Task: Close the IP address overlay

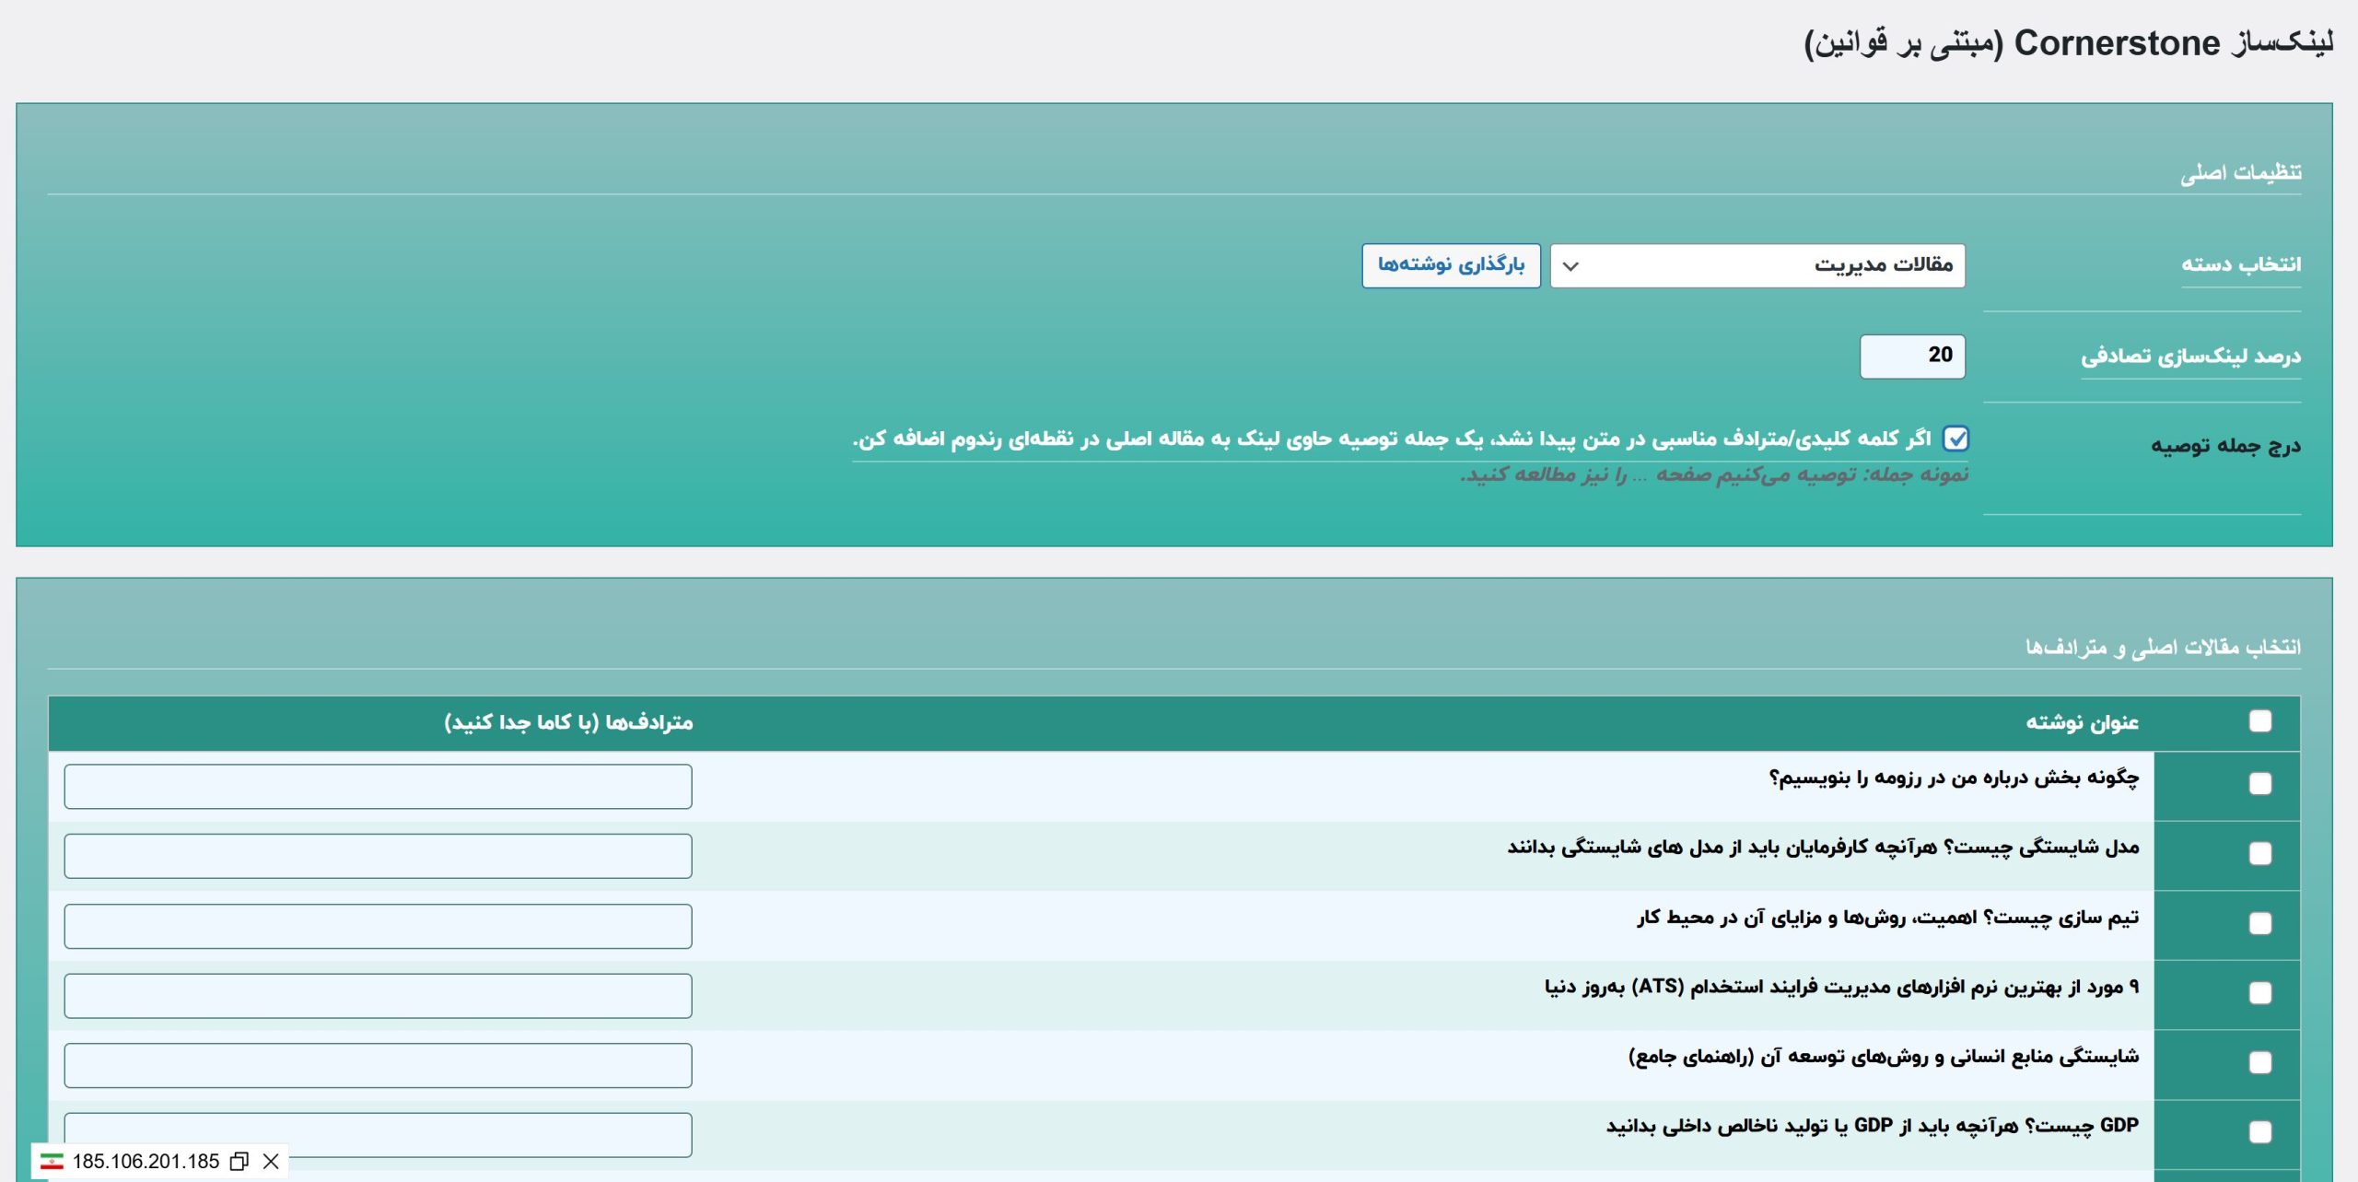Action: click(271, 1161)
